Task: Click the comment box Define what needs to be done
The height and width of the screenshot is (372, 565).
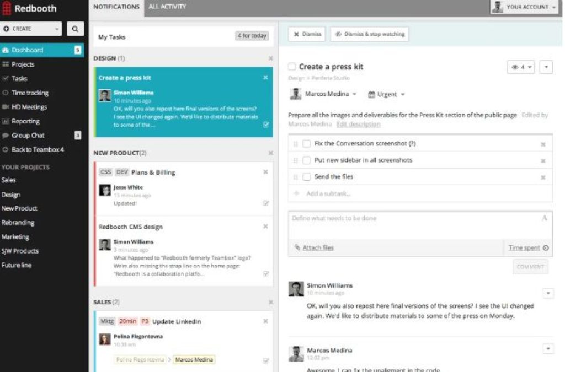Action: 420,225
